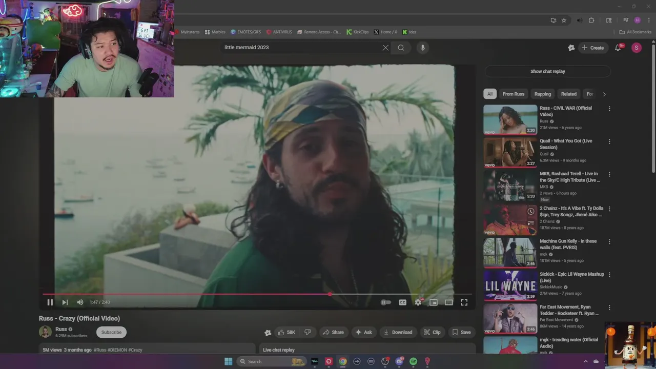The image size is (656, 369).
Task: Switch to miniplayer mode
Action: (434, 302)
